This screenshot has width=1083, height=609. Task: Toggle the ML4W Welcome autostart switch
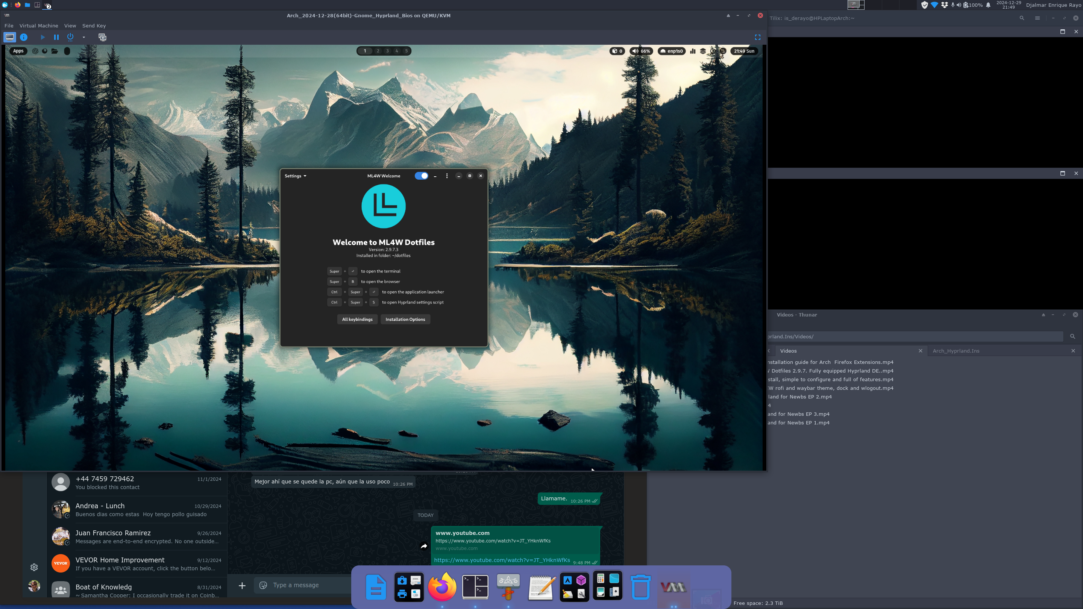(421, 176)
